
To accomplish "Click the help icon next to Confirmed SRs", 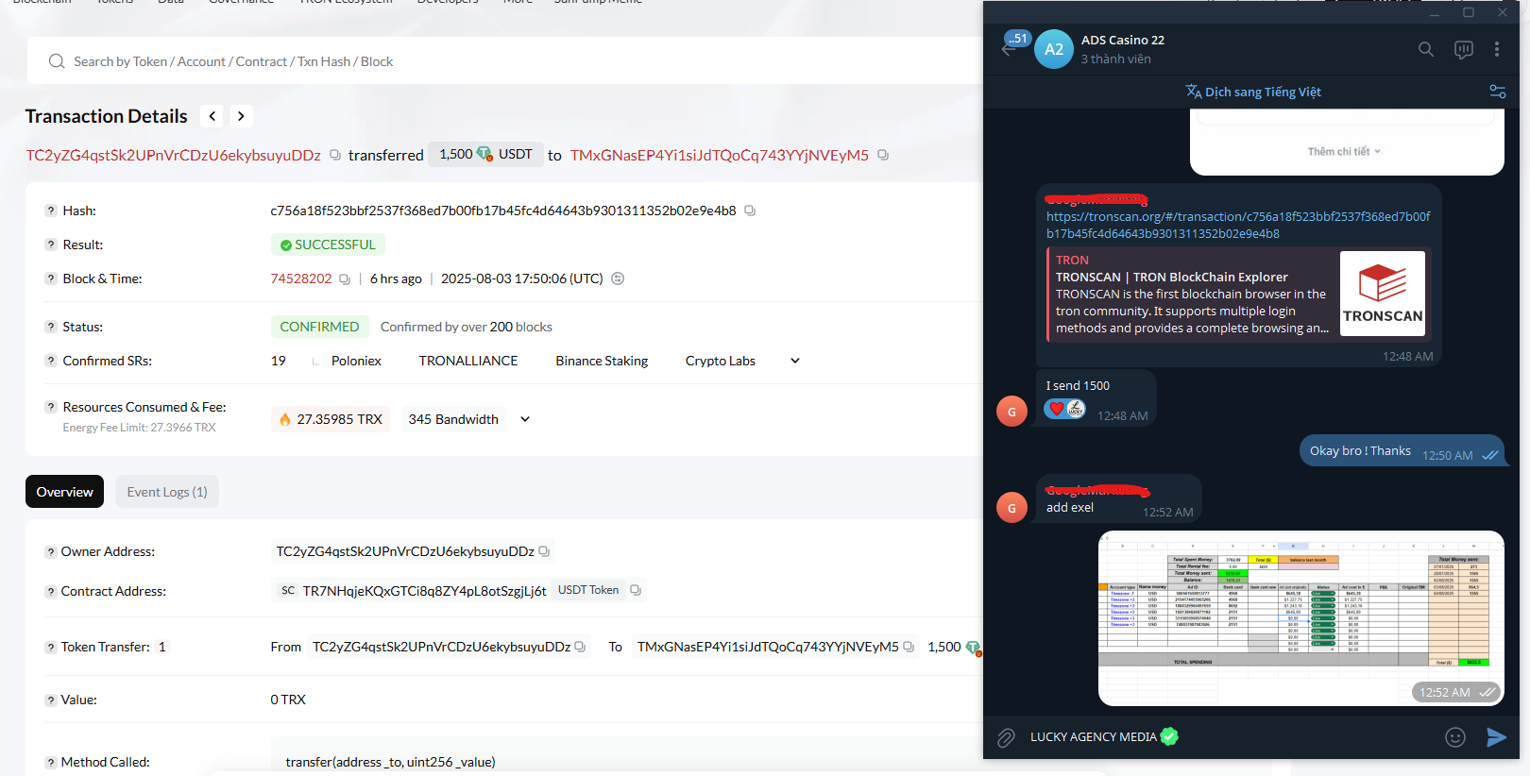I will tap(51, 361).
